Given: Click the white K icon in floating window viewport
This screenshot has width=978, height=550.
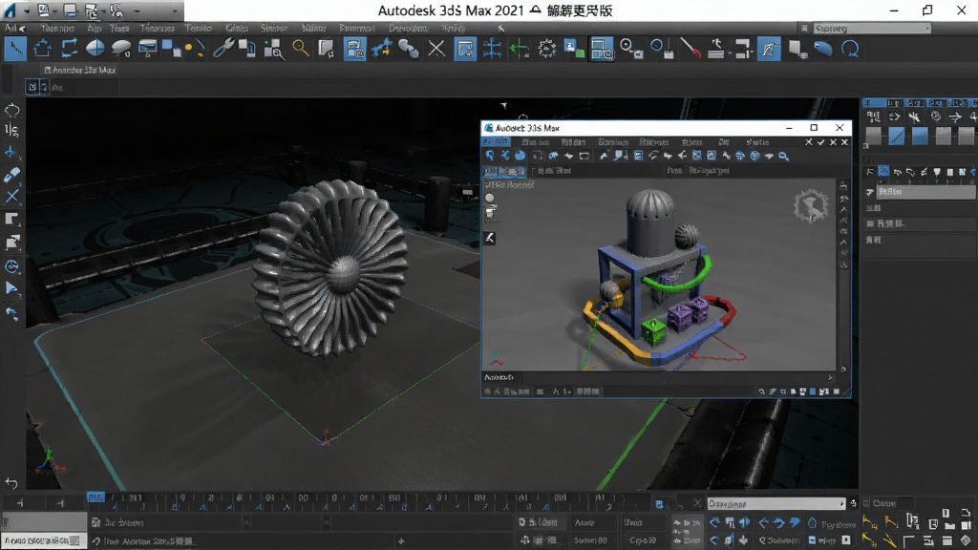Looking at the screenshot, I should 490,238.
